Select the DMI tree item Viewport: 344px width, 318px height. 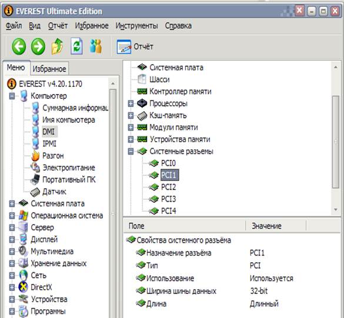(x=48, y=132)
